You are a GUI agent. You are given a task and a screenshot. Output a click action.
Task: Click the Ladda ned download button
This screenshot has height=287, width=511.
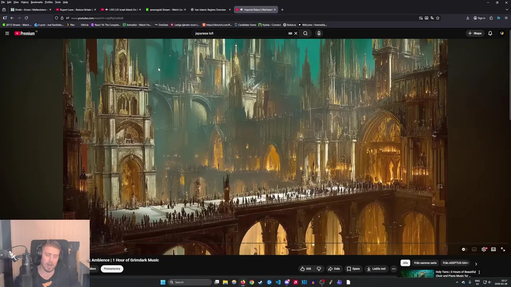[376, 269]
